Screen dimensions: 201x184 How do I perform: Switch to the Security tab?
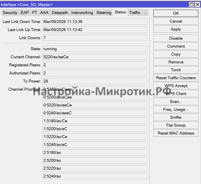pos(10,13)
